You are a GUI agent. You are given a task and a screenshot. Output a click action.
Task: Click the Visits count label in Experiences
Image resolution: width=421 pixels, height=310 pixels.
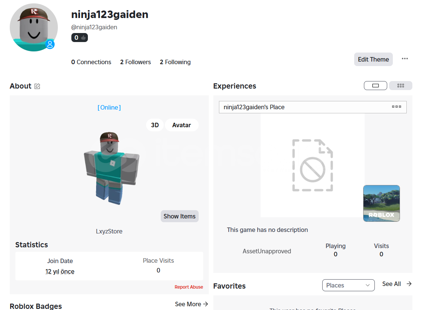(381, 246)
